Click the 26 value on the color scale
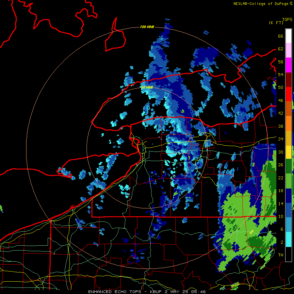The image size is (294, 294). point(281,165)
